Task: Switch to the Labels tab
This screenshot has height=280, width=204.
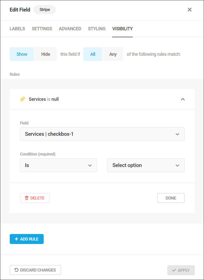Action: [x=17, y=29]
